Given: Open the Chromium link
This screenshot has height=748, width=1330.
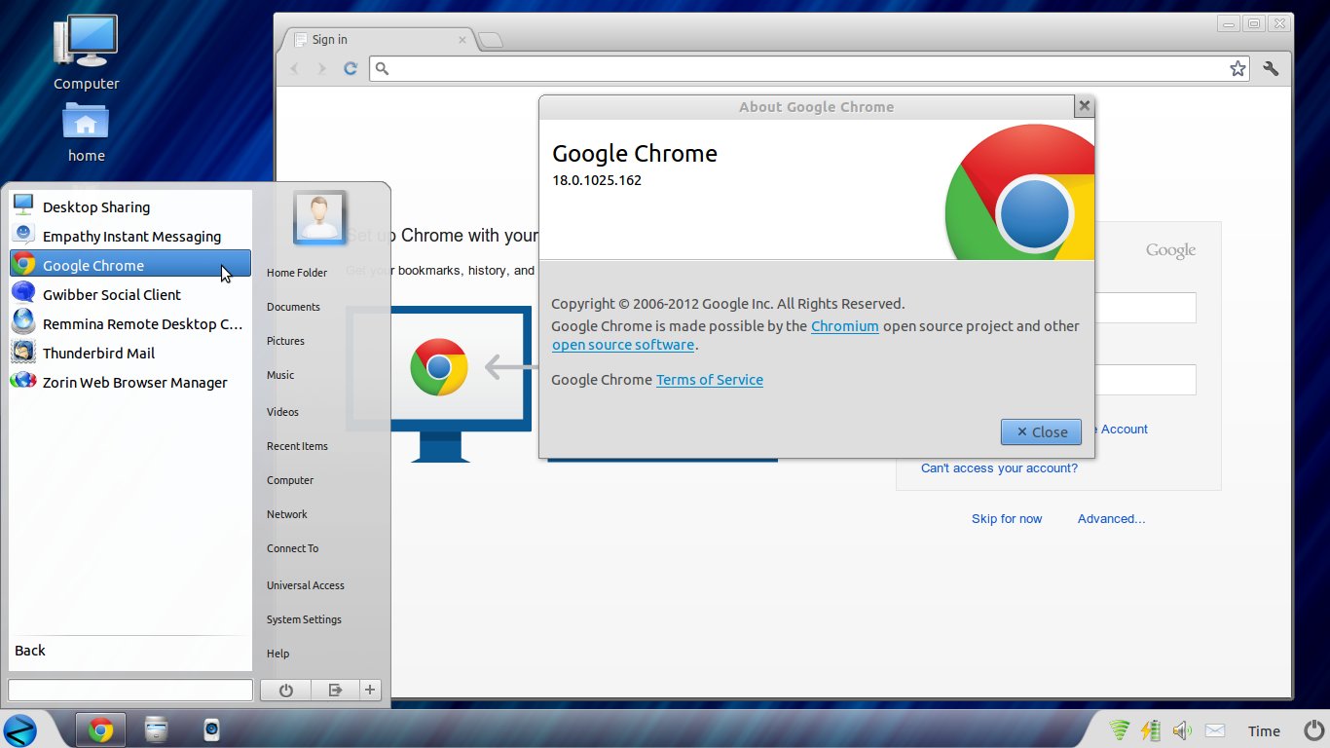Looking at the screenshot, I should [x=845, y=326].
